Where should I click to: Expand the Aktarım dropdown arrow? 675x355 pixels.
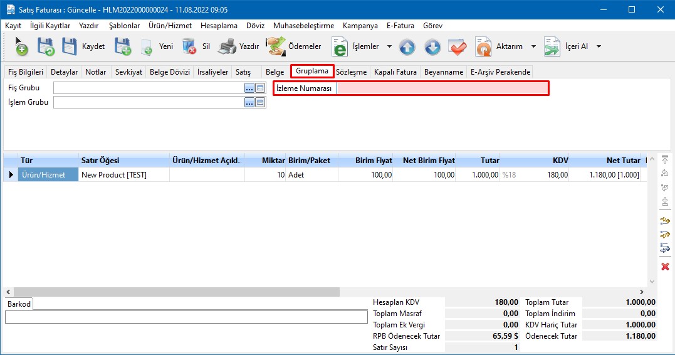coord(533,46)
